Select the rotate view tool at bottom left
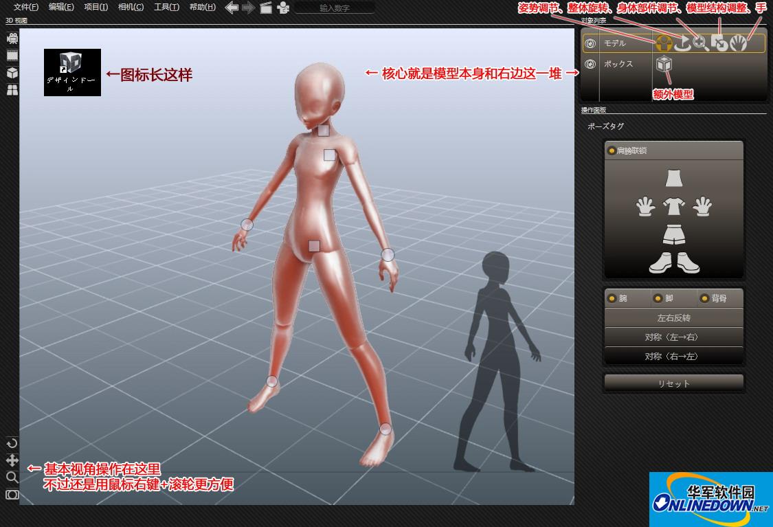773x527 pixels. tap(12, 443)
